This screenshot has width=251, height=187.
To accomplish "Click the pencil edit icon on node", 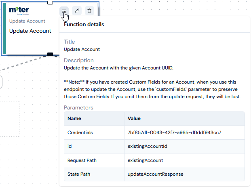I will [x=77, y=11].
